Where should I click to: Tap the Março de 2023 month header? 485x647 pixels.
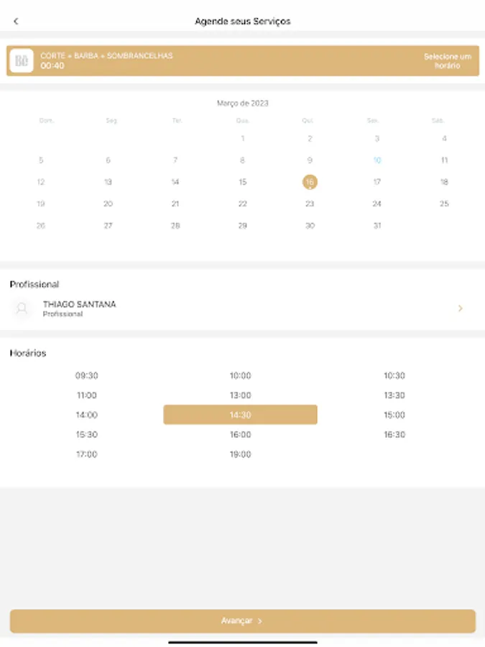243,103
